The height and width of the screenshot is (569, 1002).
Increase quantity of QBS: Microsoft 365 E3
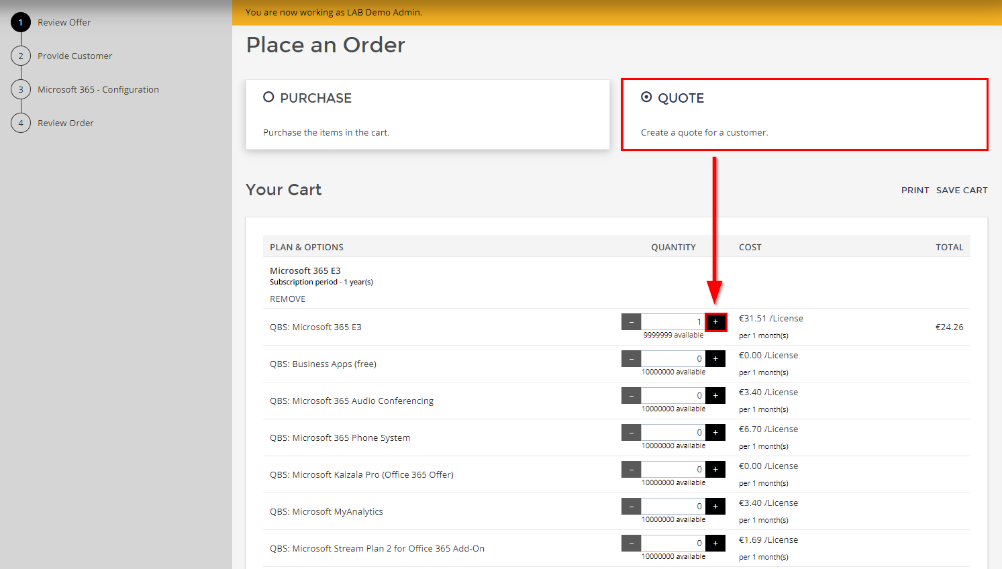[x=715, y=322]
